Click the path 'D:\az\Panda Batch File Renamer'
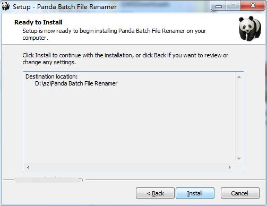 tap(76, 83)
